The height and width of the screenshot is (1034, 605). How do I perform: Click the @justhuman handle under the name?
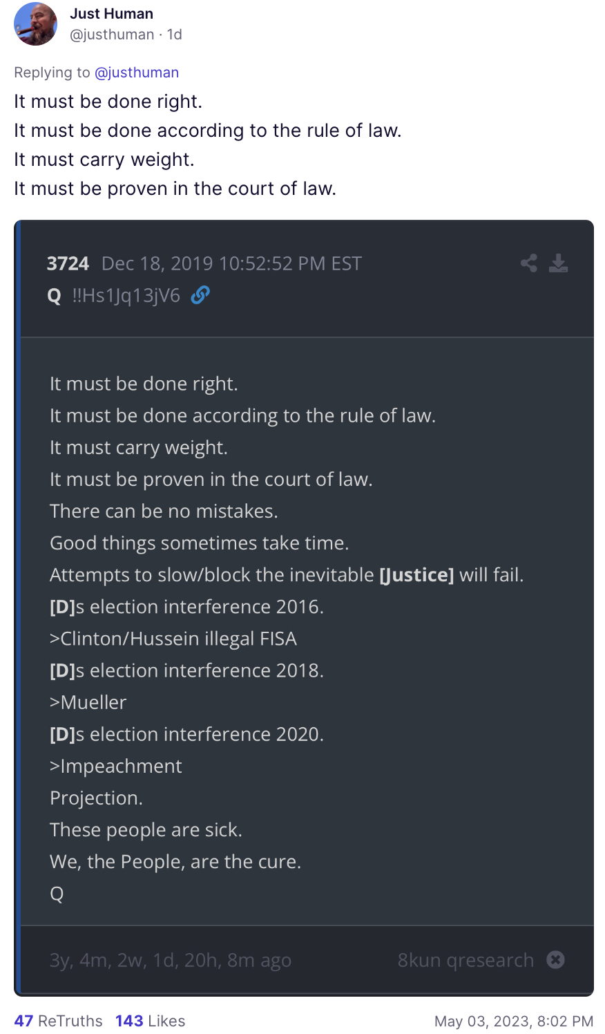click(x=111, y=35)
